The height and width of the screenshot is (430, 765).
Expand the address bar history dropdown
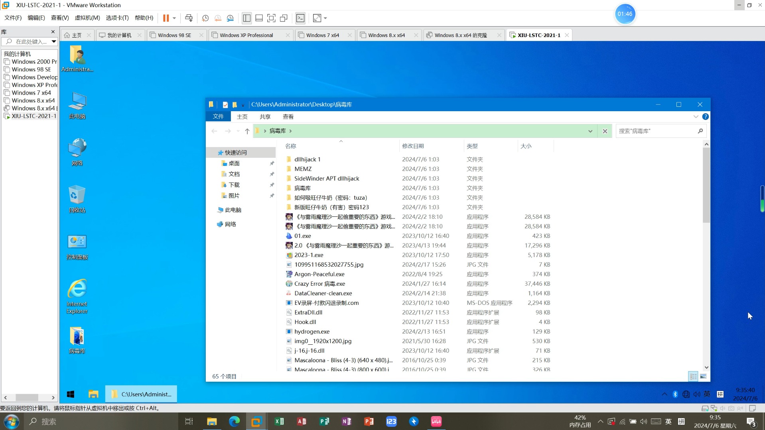590,131
